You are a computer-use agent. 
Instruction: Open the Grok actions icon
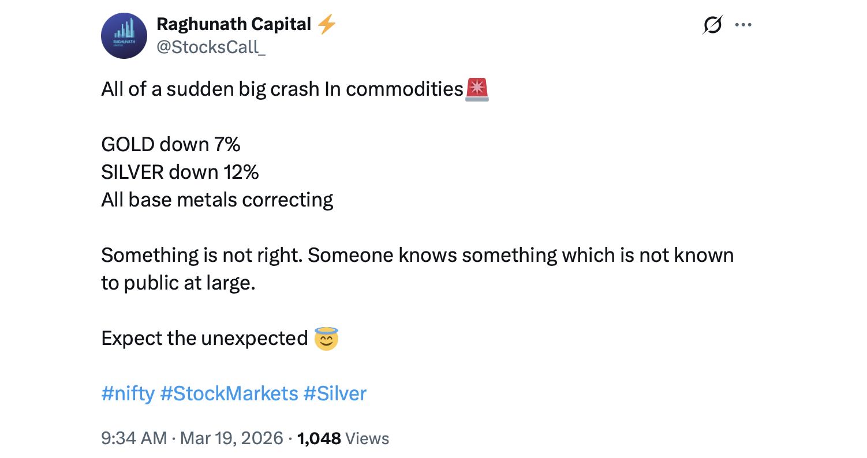click(x=713, y=25)
